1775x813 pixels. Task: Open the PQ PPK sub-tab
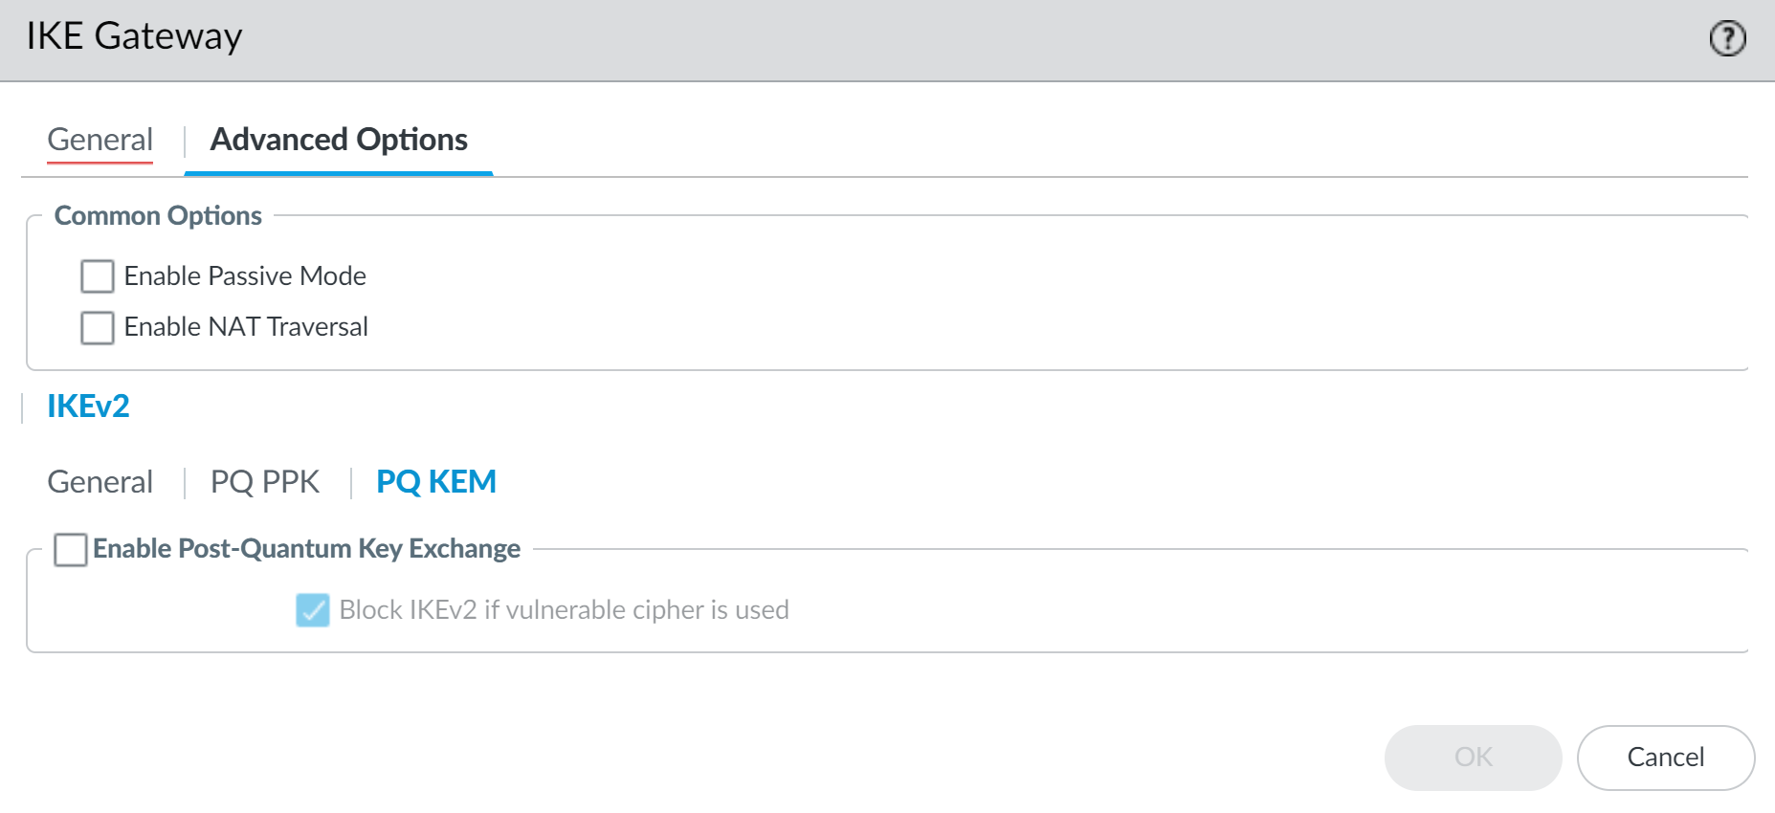coord(265,482)
